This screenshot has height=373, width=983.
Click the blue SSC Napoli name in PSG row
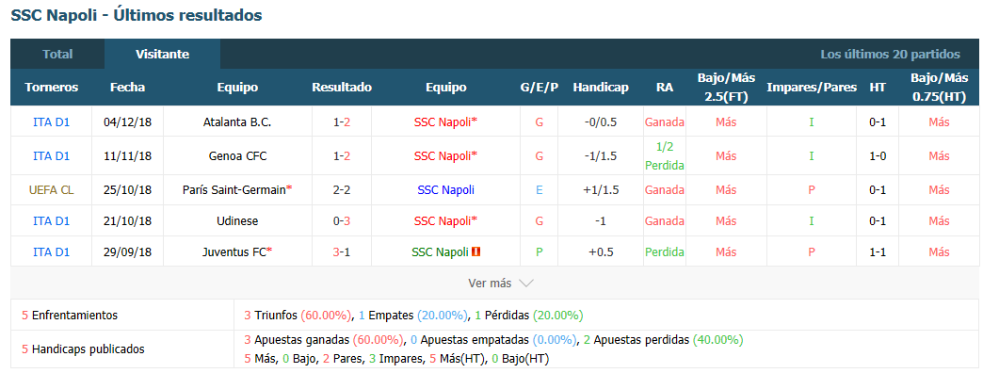445,189
